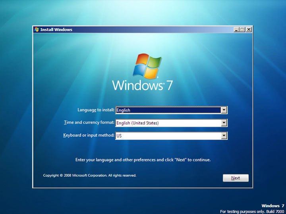Screen dimensions: 286x214
Task: Click the "Language to install:" label
Action: [96, 110]
